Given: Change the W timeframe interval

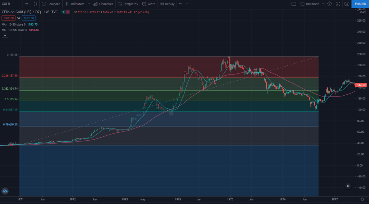Looking at the screenshot, I should click(26, 4).
